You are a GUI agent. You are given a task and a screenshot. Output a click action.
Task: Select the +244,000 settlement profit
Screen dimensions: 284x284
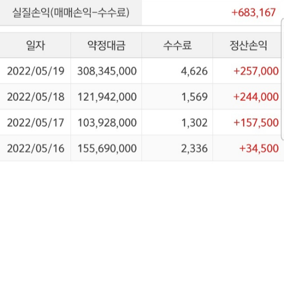[x=256, y=97]
